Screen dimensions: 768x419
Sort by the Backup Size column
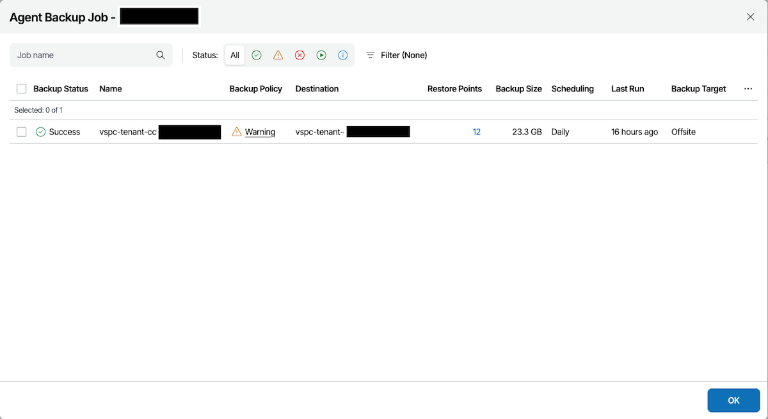(518, 89)
